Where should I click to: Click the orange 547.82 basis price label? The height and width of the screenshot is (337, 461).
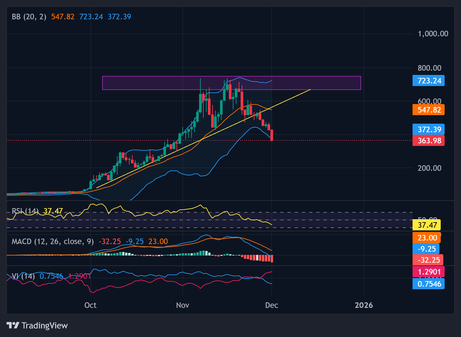(x=428, y=110)
